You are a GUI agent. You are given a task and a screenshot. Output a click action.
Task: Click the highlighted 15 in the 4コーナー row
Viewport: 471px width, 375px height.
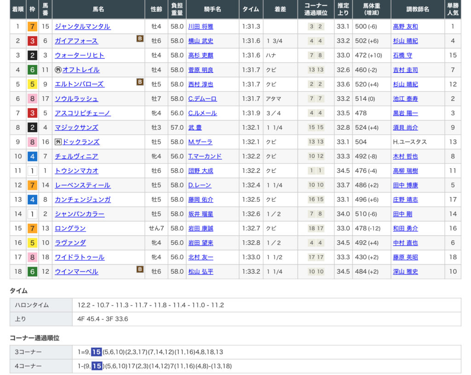pyautogui.click(x=97, y=366)
